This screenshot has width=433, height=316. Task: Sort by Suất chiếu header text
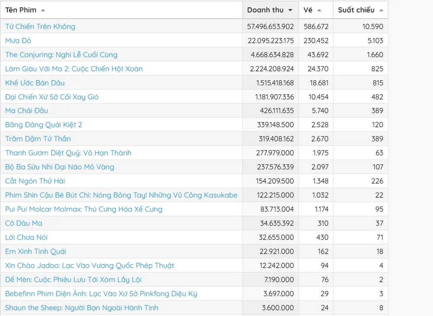[x=356, y=10]
